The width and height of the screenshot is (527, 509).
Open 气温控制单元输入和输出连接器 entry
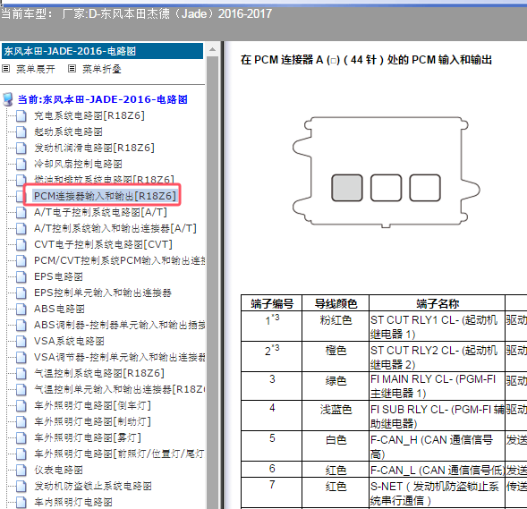pos(120,389)
